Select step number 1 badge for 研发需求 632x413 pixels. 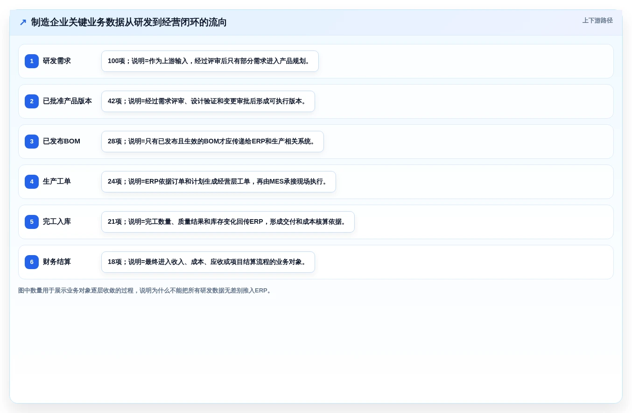pyautogui.click(x=32, y=61)
